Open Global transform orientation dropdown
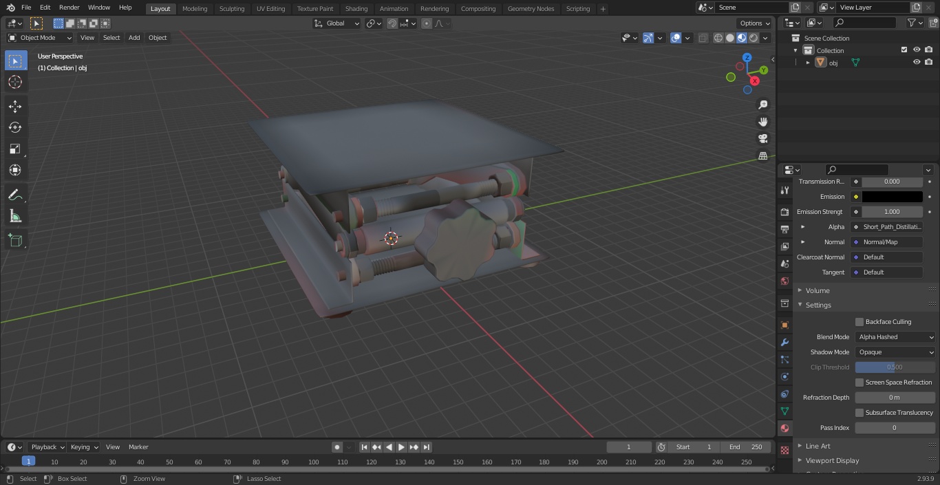Screen dimensions: 940x485 click(337, 23)
